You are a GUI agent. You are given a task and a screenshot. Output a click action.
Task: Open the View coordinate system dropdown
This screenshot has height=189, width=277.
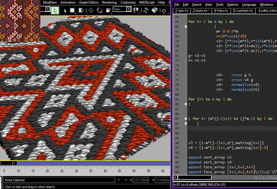coord(122,9)
